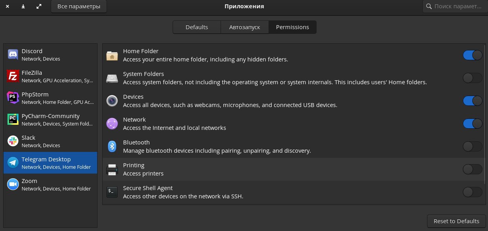Disable the Home Folder permission toggle
The height and width of the screenshot is (231, 488).
click(473, 55)
